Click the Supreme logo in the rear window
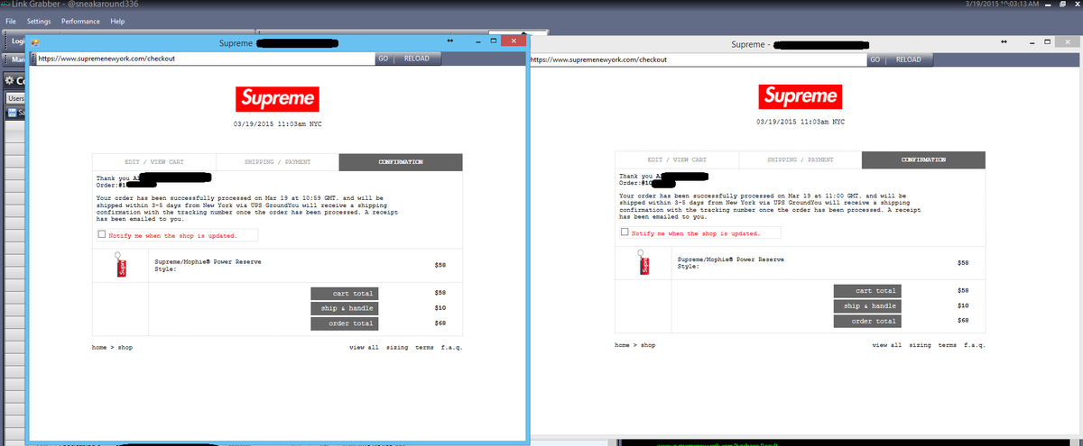 click(x=800, y=96)
